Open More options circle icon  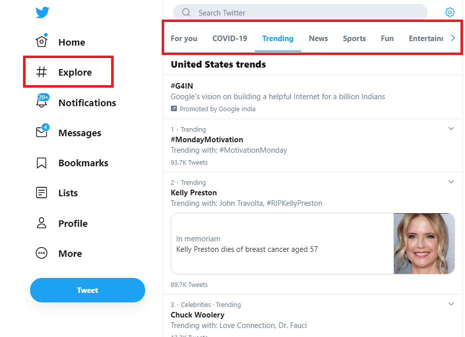pyautogui.click(x=42, y=253)
